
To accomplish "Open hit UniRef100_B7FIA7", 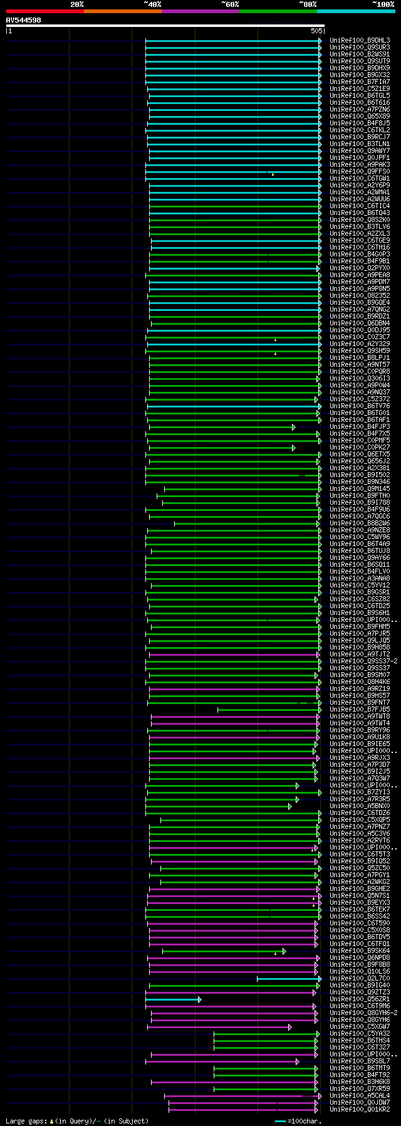I will click(360, 82).
